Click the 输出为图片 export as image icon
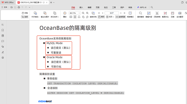 click(x=45, y=15)
